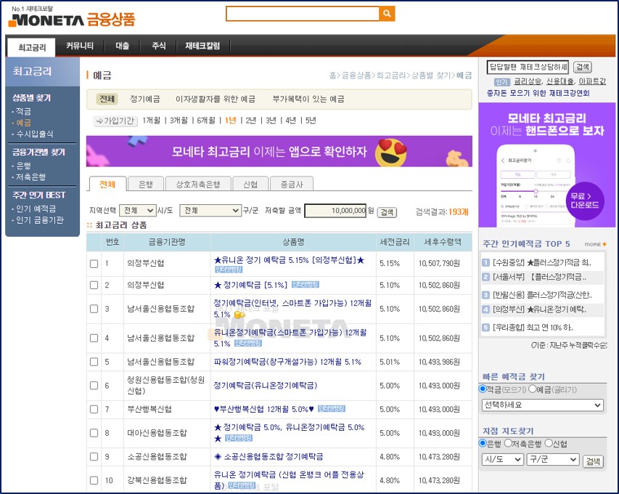This screenshot has width=619, height=494.
Task: Click the 저축할 금액 amount input field
Action: pyautogui.click(x=336, y=211)
